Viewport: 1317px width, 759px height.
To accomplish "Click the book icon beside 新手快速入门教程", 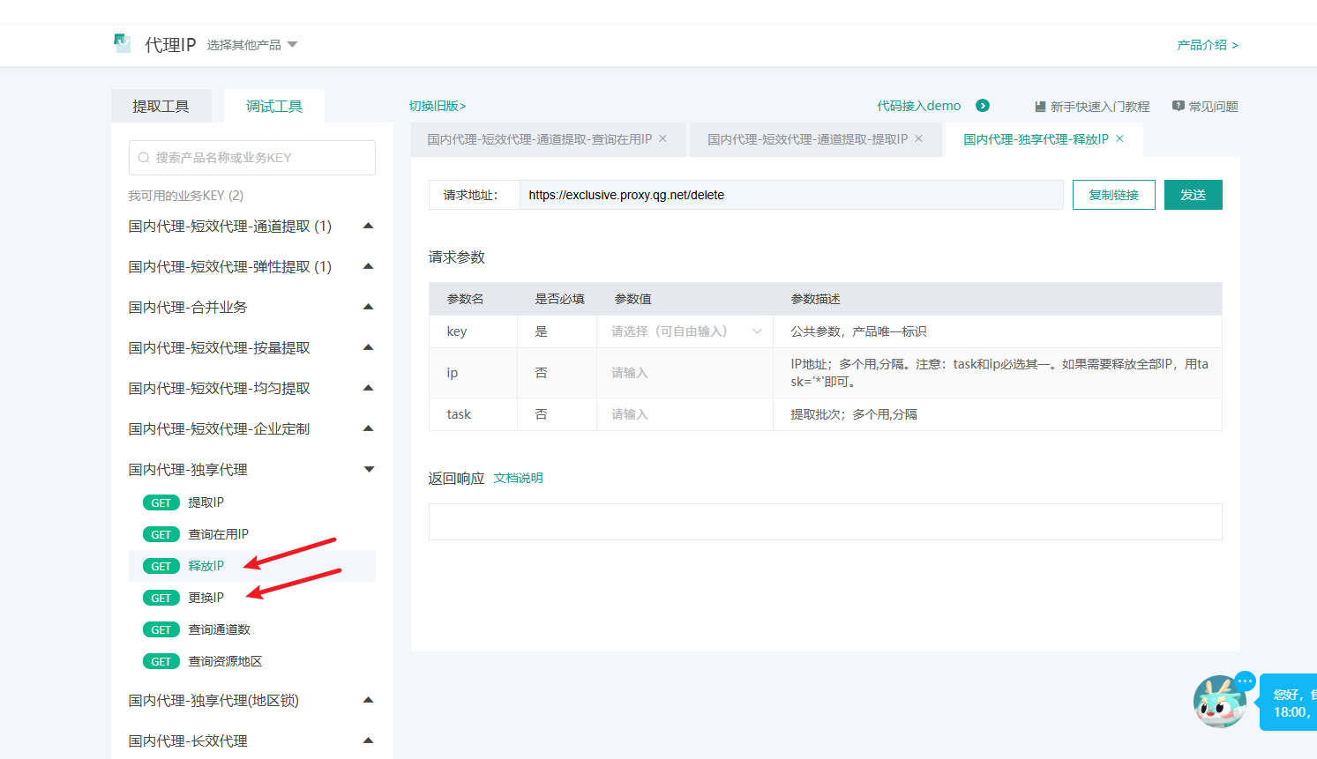I will (1040, 107).
